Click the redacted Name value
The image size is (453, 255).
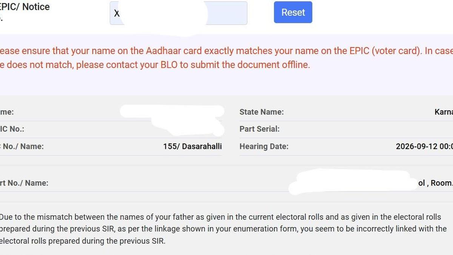pyautogui.click(x=172, y=111)
